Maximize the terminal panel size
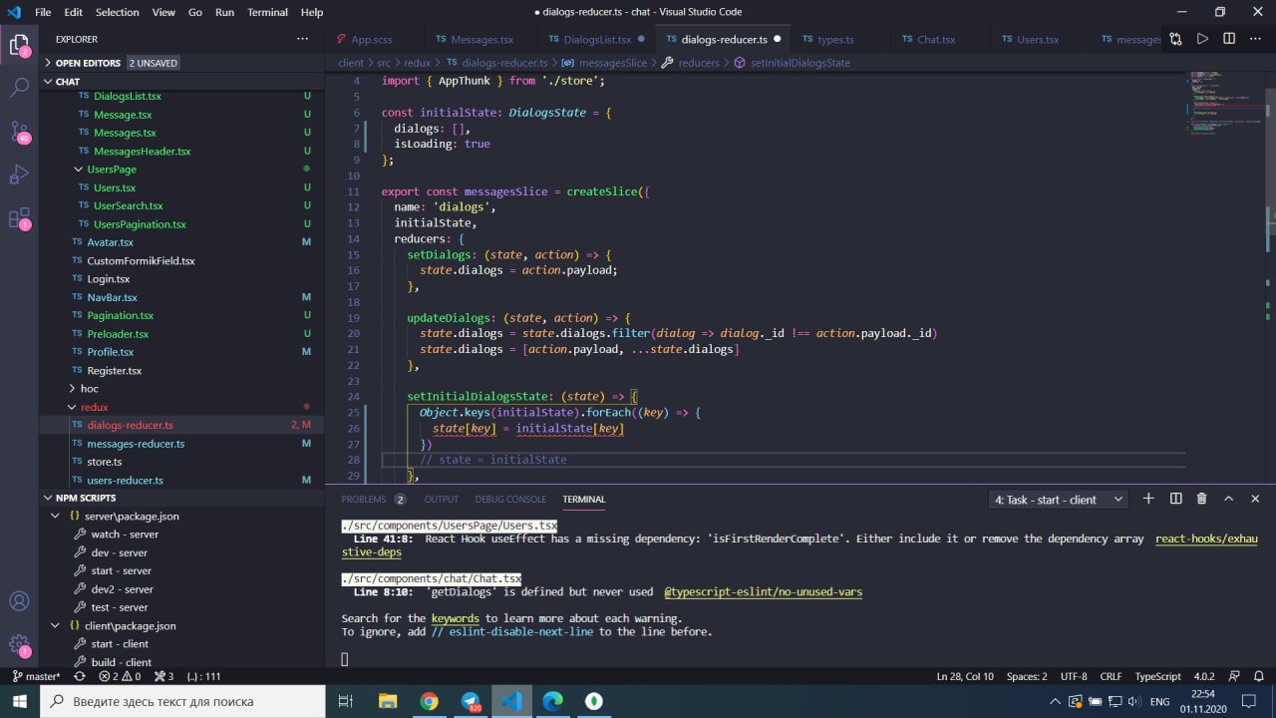Image resolution: width=1276 pixels, height=718 pixels. pos(1228,499)
